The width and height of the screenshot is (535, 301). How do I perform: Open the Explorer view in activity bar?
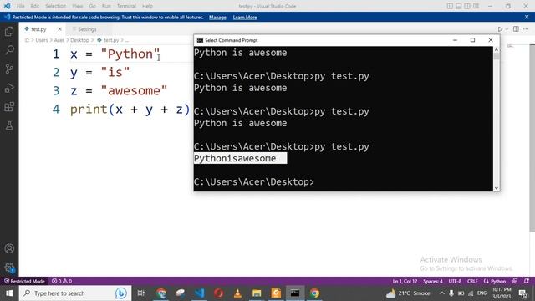[9, 32]
